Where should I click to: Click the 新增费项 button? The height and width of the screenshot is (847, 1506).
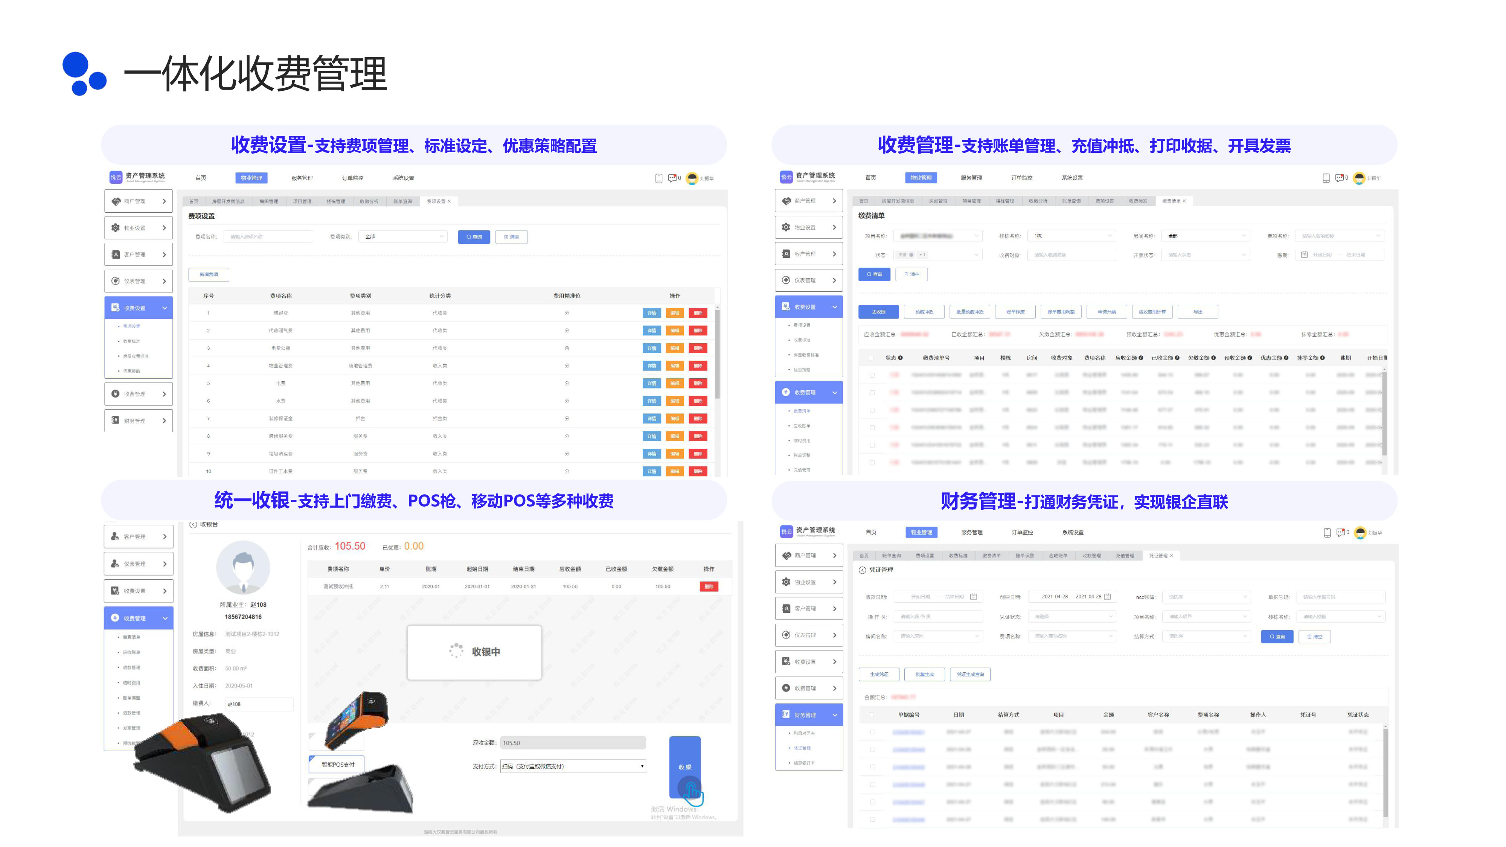pos(209,275)
